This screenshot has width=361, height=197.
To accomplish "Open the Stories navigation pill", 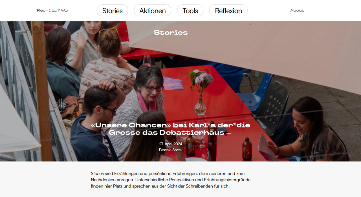I will tap(112, 10).
